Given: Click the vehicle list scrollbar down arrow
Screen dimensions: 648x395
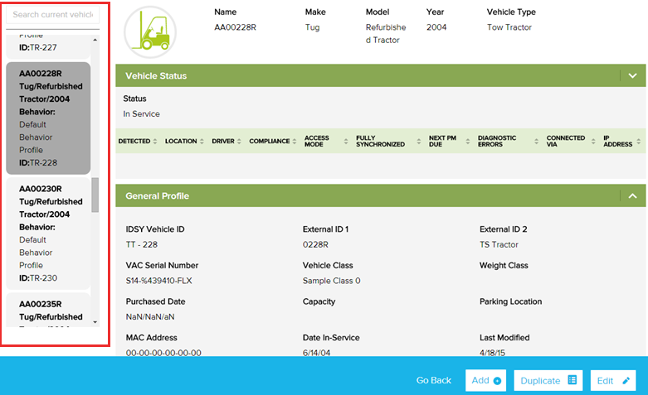Looking at the screenshot, I should click(x=95, y=321).
